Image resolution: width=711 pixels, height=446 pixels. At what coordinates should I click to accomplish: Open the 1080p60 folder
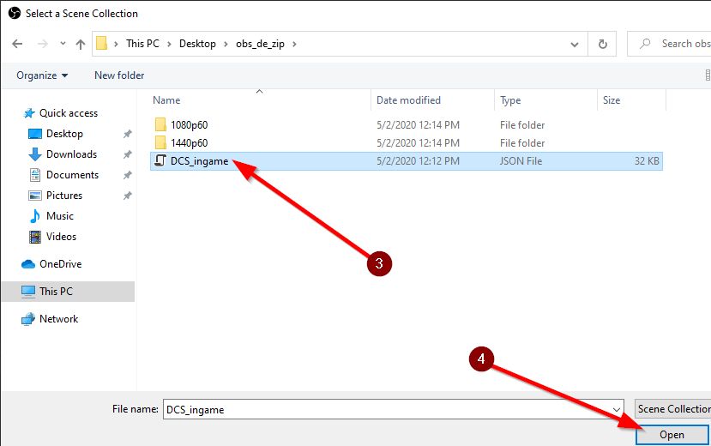click(x=189, y=125)
